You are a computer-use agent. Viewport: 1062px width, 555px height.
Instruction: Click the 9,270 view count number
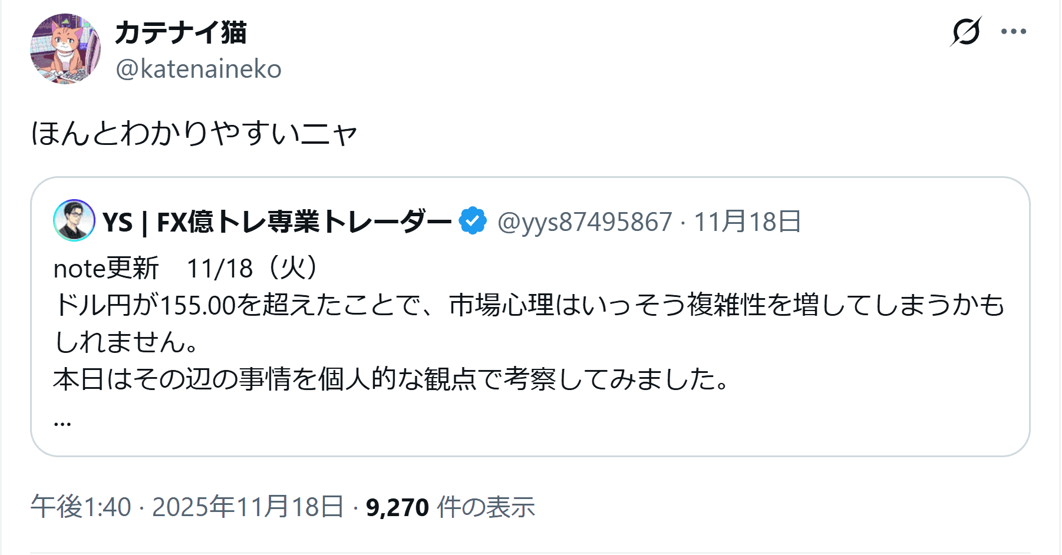tap(397, 507)
